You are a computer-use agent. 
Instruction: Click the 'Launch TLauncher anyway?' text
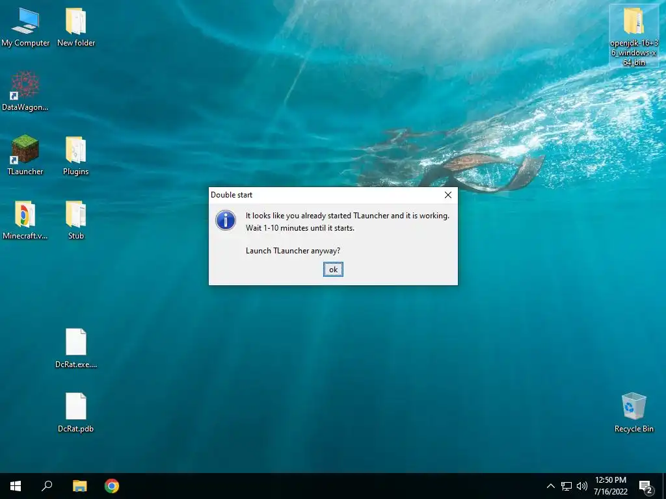click(293, 251)
